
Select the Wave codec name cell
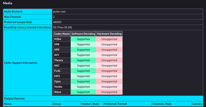[62, 92]
